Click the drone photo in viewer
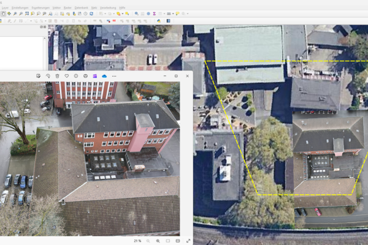 pyautogui.click(x=90, y=159)
